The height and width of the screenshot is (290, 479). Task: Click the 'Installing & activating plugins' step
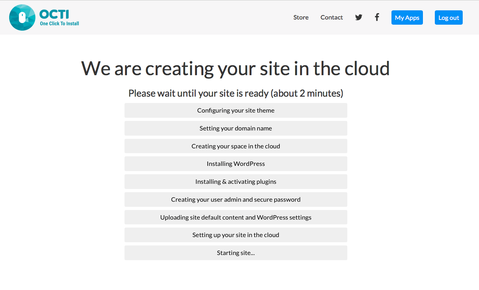click(236, 182)
